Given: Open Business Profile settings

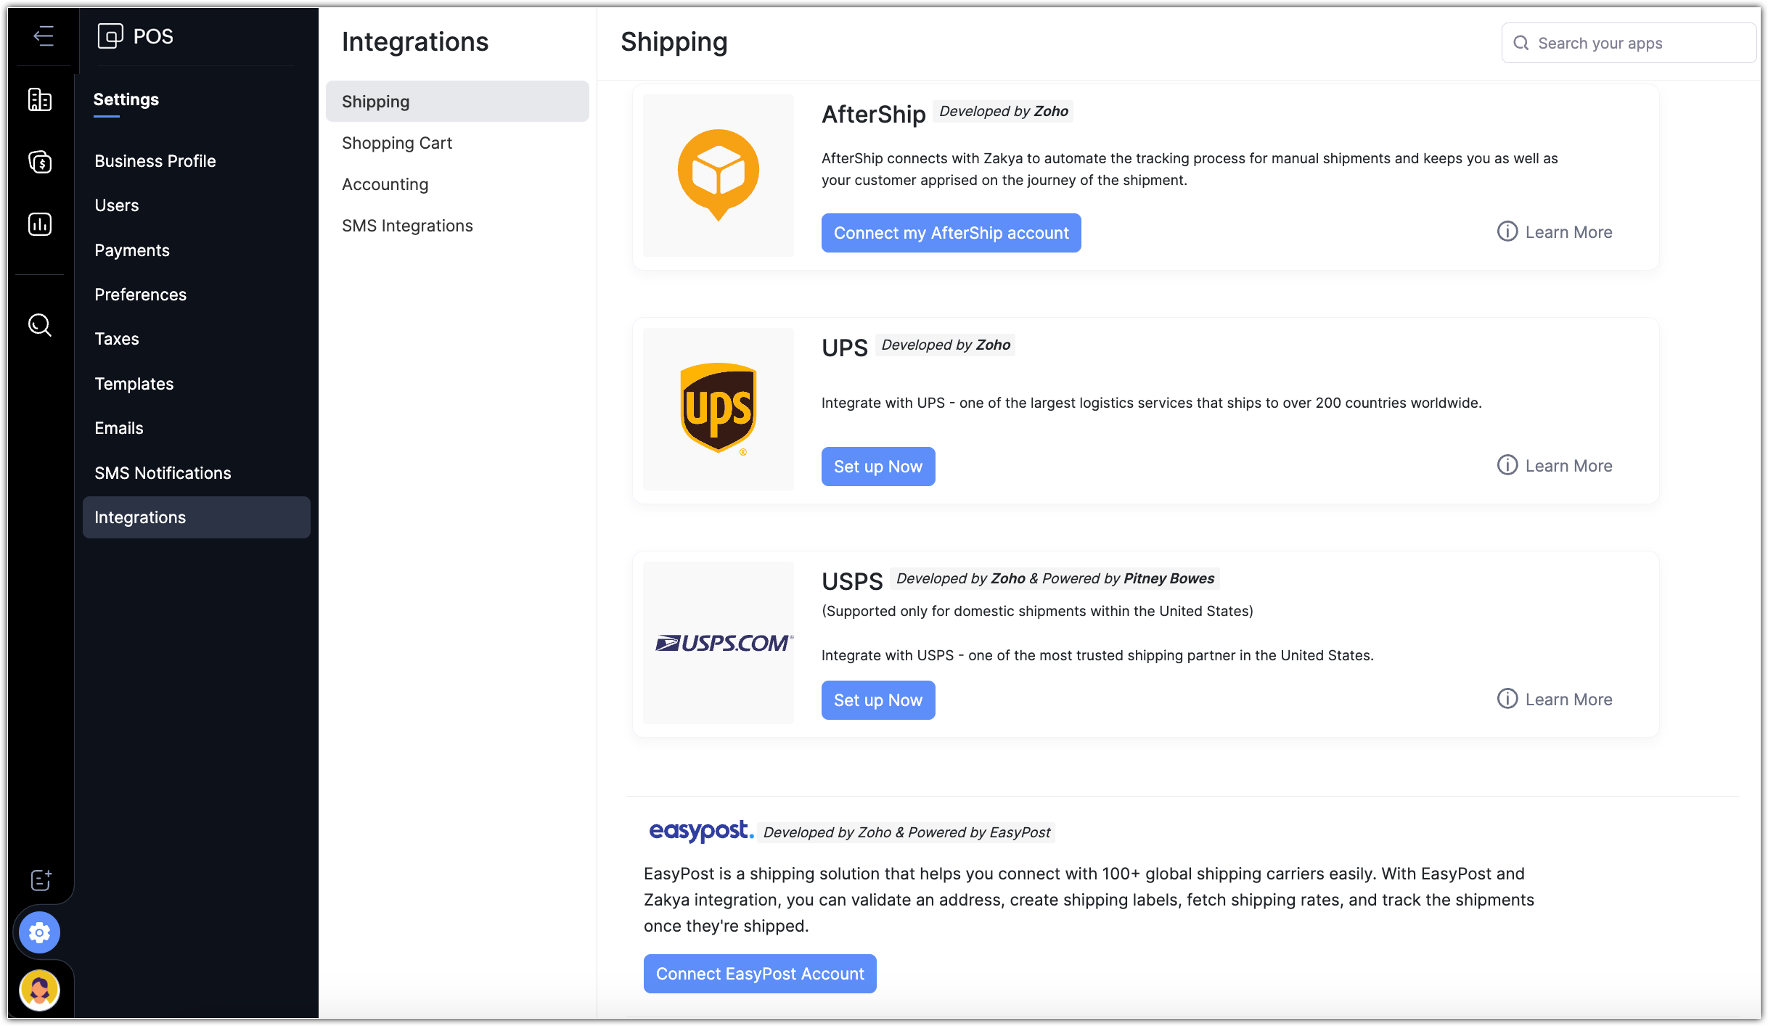Looking at the screenshot, I should tap(155, 161).
